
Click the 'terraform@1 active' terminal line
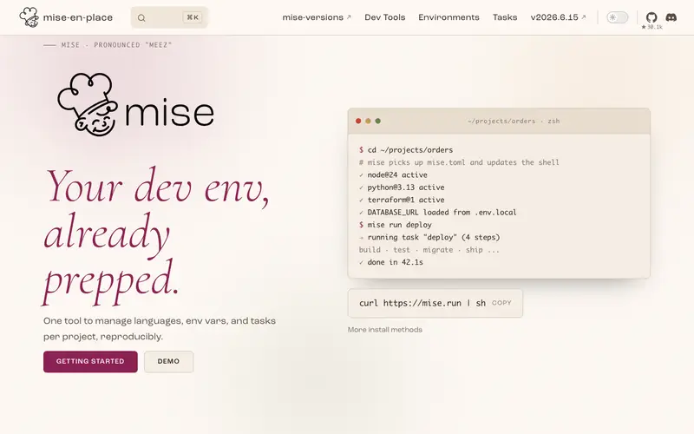coord(402,200)
